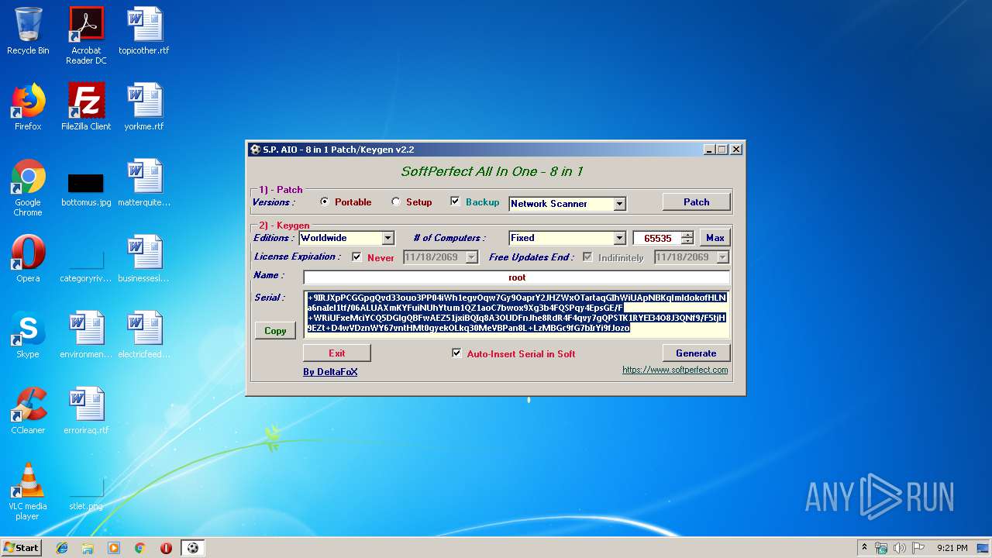This screenshot has height=558, width=992.
Task: Click the keygen window title bar icon
Action: [x=255, y=150]
